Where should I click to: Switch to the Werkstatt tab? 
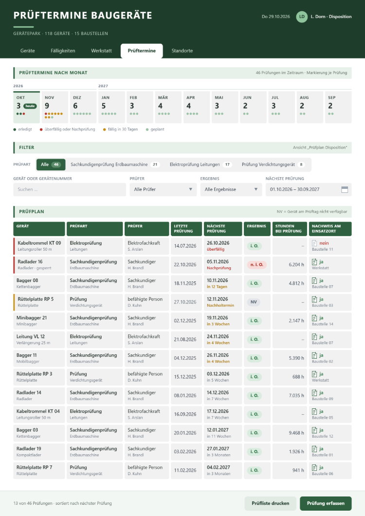coord(101,51)
